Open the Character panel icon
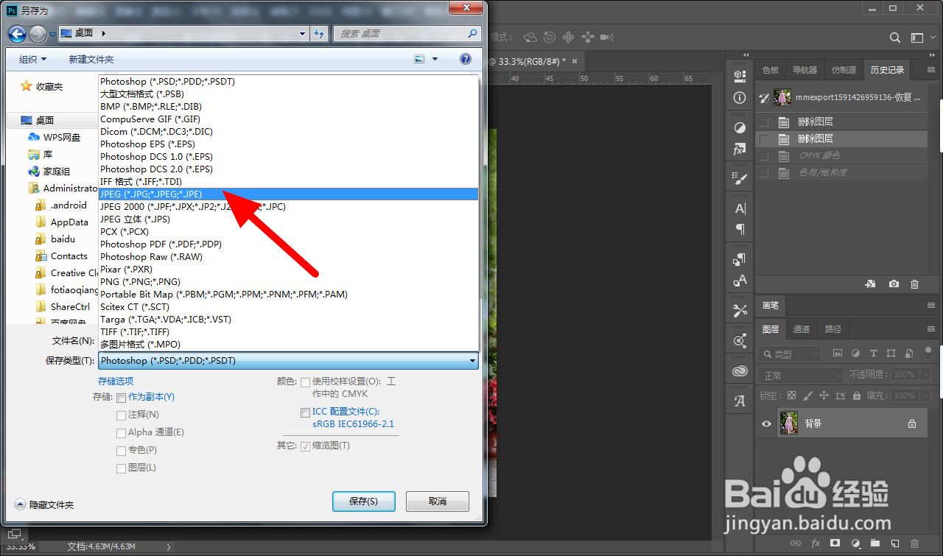 [740, 208]
